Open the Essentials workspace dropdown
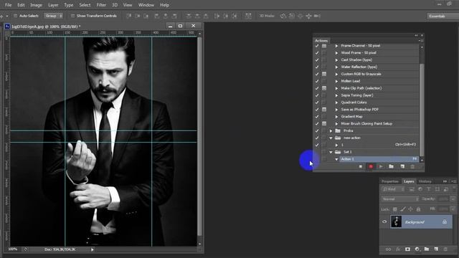This screenshot has width=459, height=258. tap(443, 16)
